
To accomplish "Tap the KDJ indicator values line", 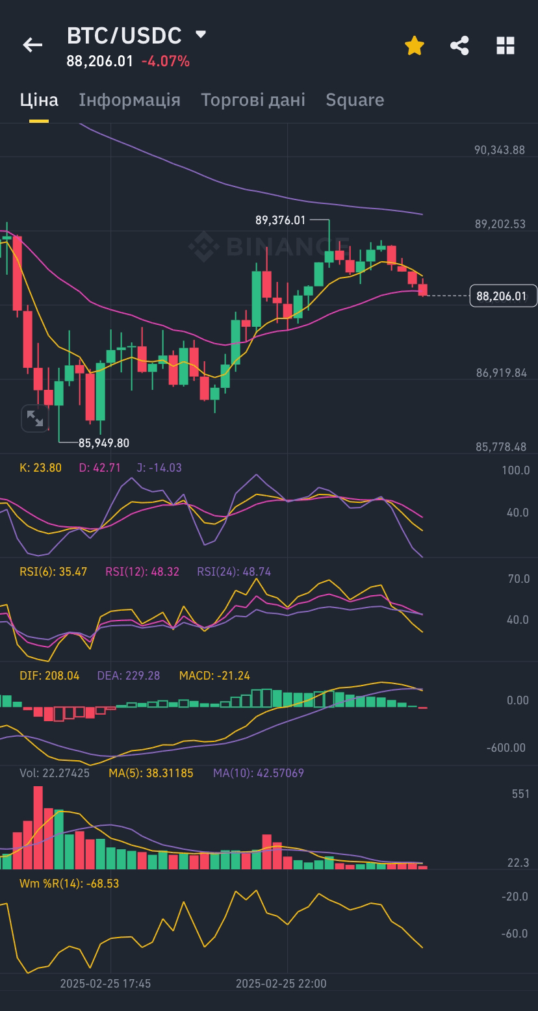I will pos(101,467).
